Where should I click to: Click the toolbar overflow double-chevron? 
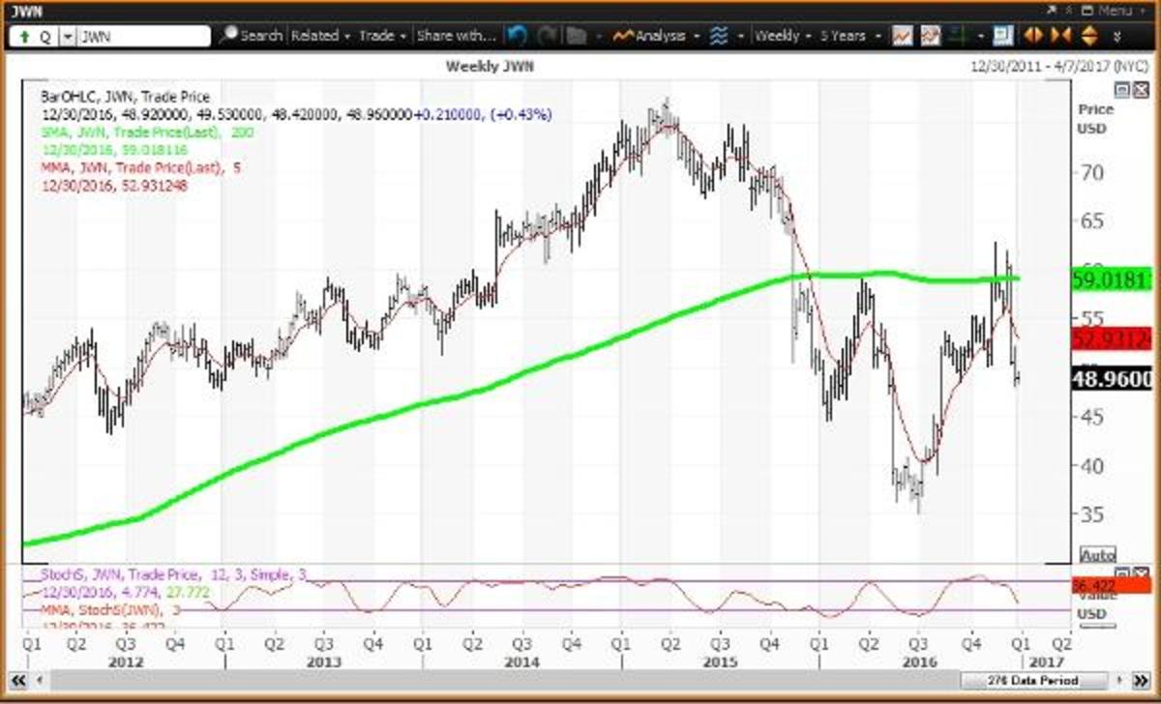tap(1117, 37)
